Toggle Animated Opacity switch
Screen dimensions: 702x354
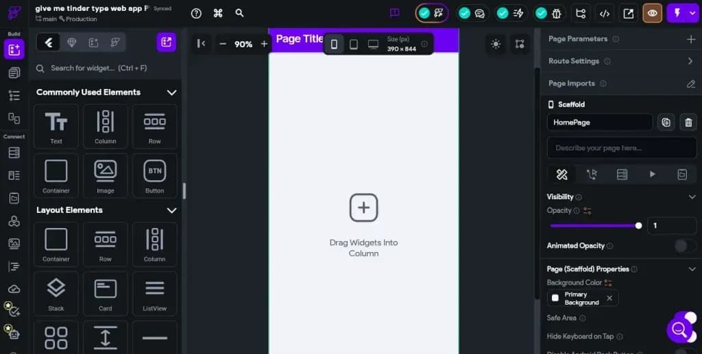pos(685,246)
